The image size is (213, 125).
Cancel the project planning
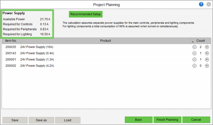pos(196,120)
